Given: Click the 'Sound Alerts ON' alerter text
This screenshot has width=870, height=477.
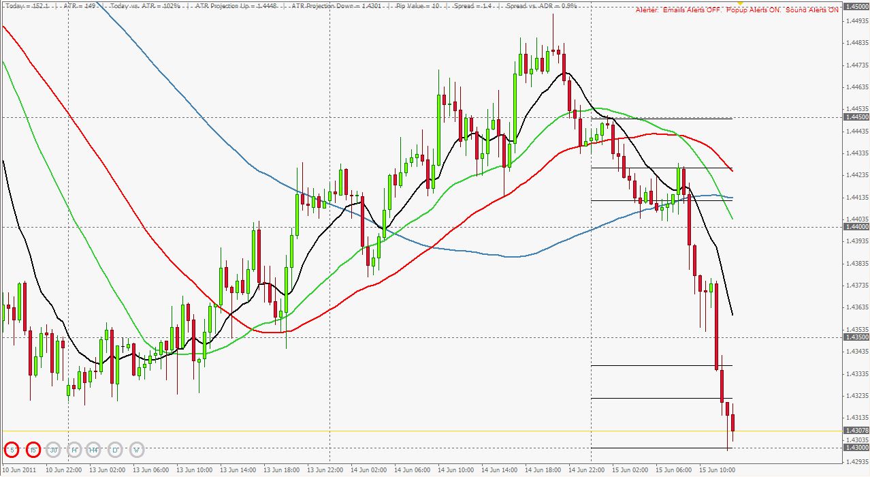Looking at the screenshot, I should (x=812, y=11).
